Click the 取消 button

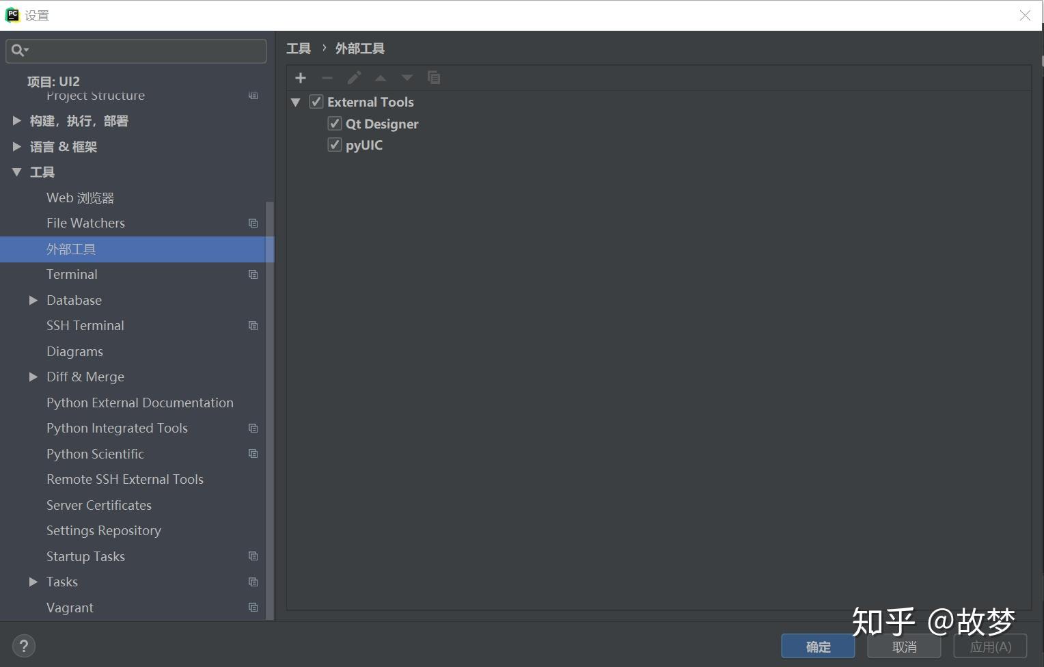click(x=903, y=646)
